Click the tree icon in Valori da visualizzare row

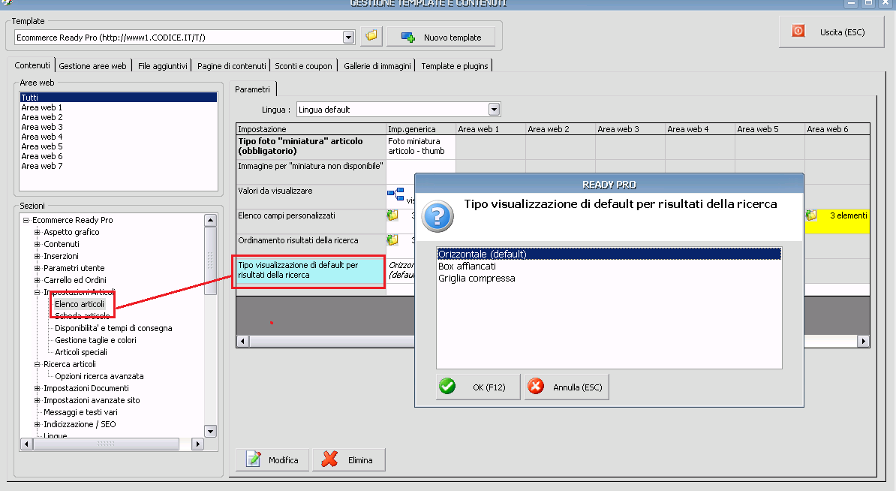point(395,194)
